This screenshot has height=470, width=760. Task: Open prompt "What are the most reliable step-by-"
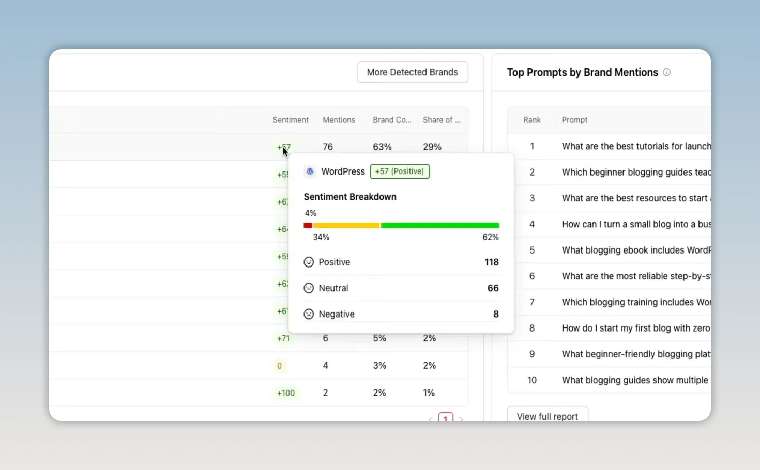click(x=636, y=276)
